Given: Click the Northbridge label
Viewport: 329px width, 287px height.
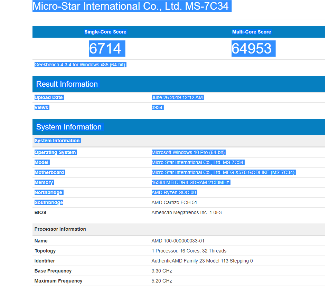Looking at the screenshot, I should pyautogui.click(x=49, y=192).
